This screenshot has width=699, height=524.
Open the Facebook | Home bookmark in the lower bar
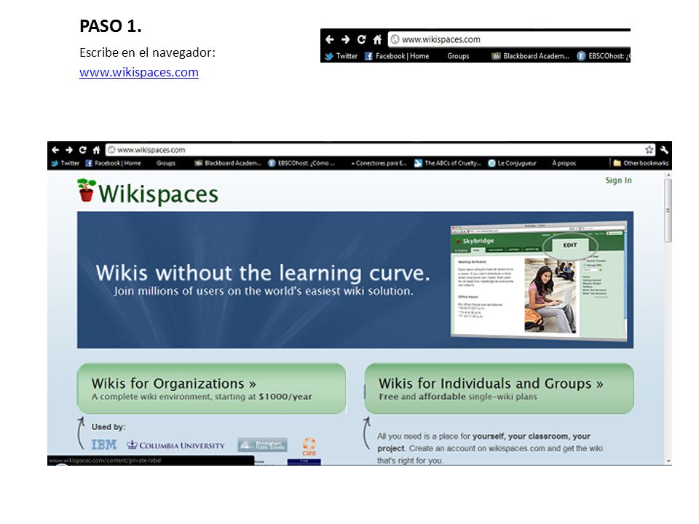point(113,163)
